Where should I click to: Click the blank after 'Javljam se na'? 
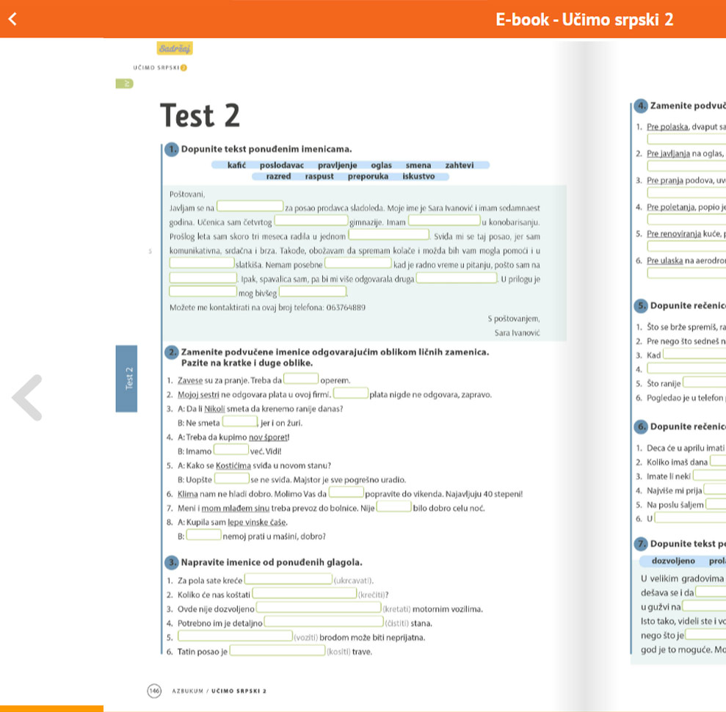pyautogui.click(x=250, y=207)
